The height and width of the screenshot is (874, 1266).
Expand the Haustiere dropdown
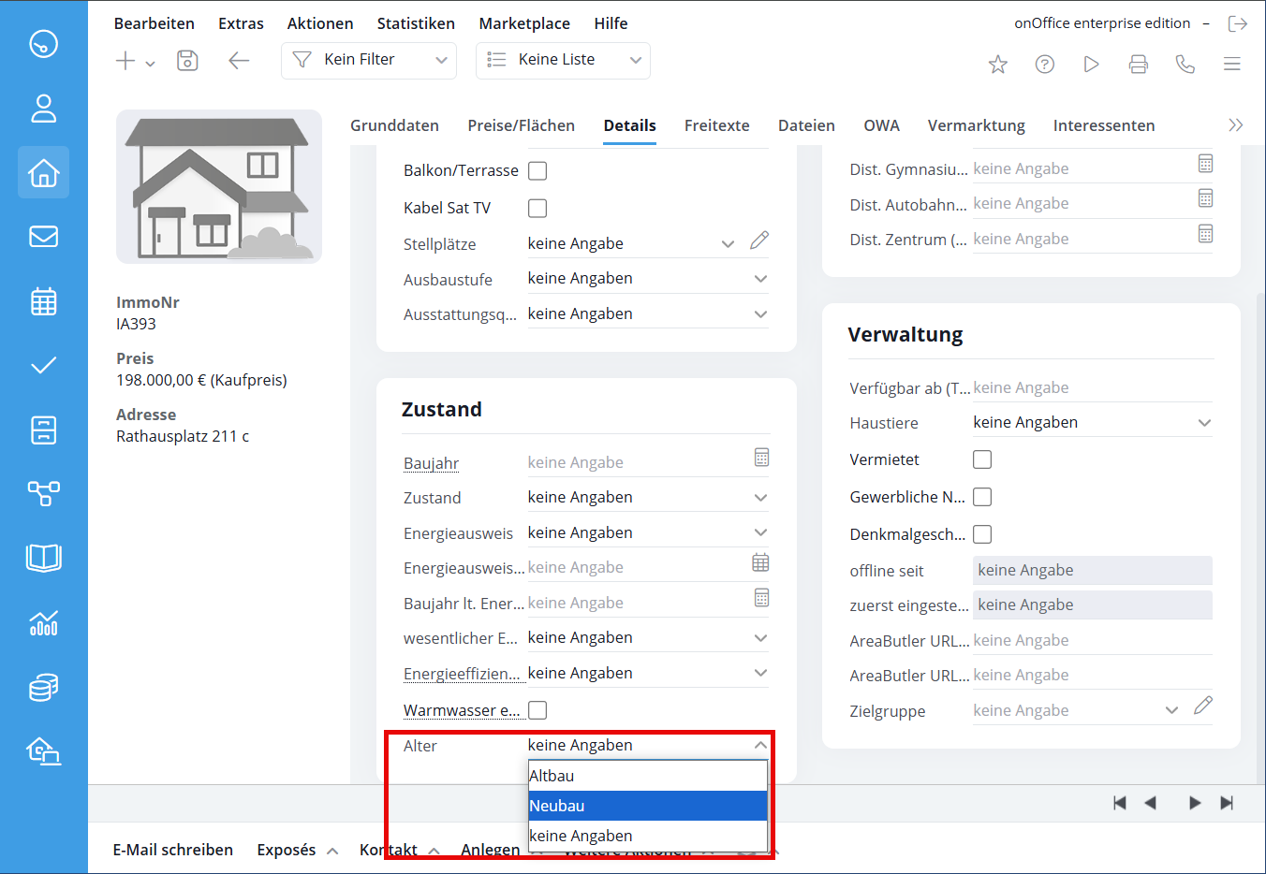[1204, 423]
